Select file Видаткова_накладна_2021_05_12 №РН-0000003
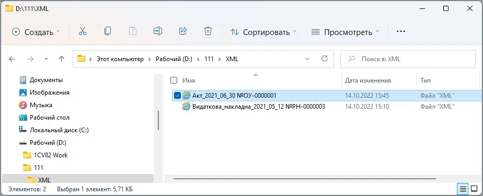The width and height of the screenshot is (483, 196). (x=259, y=107)
